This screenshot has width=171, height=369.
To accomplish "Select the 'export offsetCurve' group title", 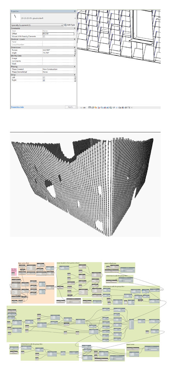I will tap(110, 263).
